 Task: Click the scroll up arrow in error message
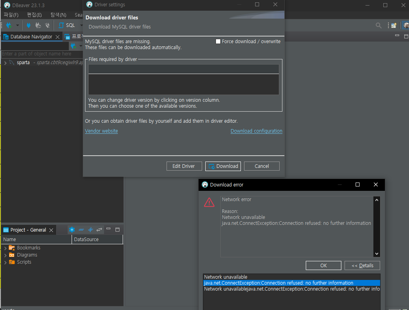(377, 200)
